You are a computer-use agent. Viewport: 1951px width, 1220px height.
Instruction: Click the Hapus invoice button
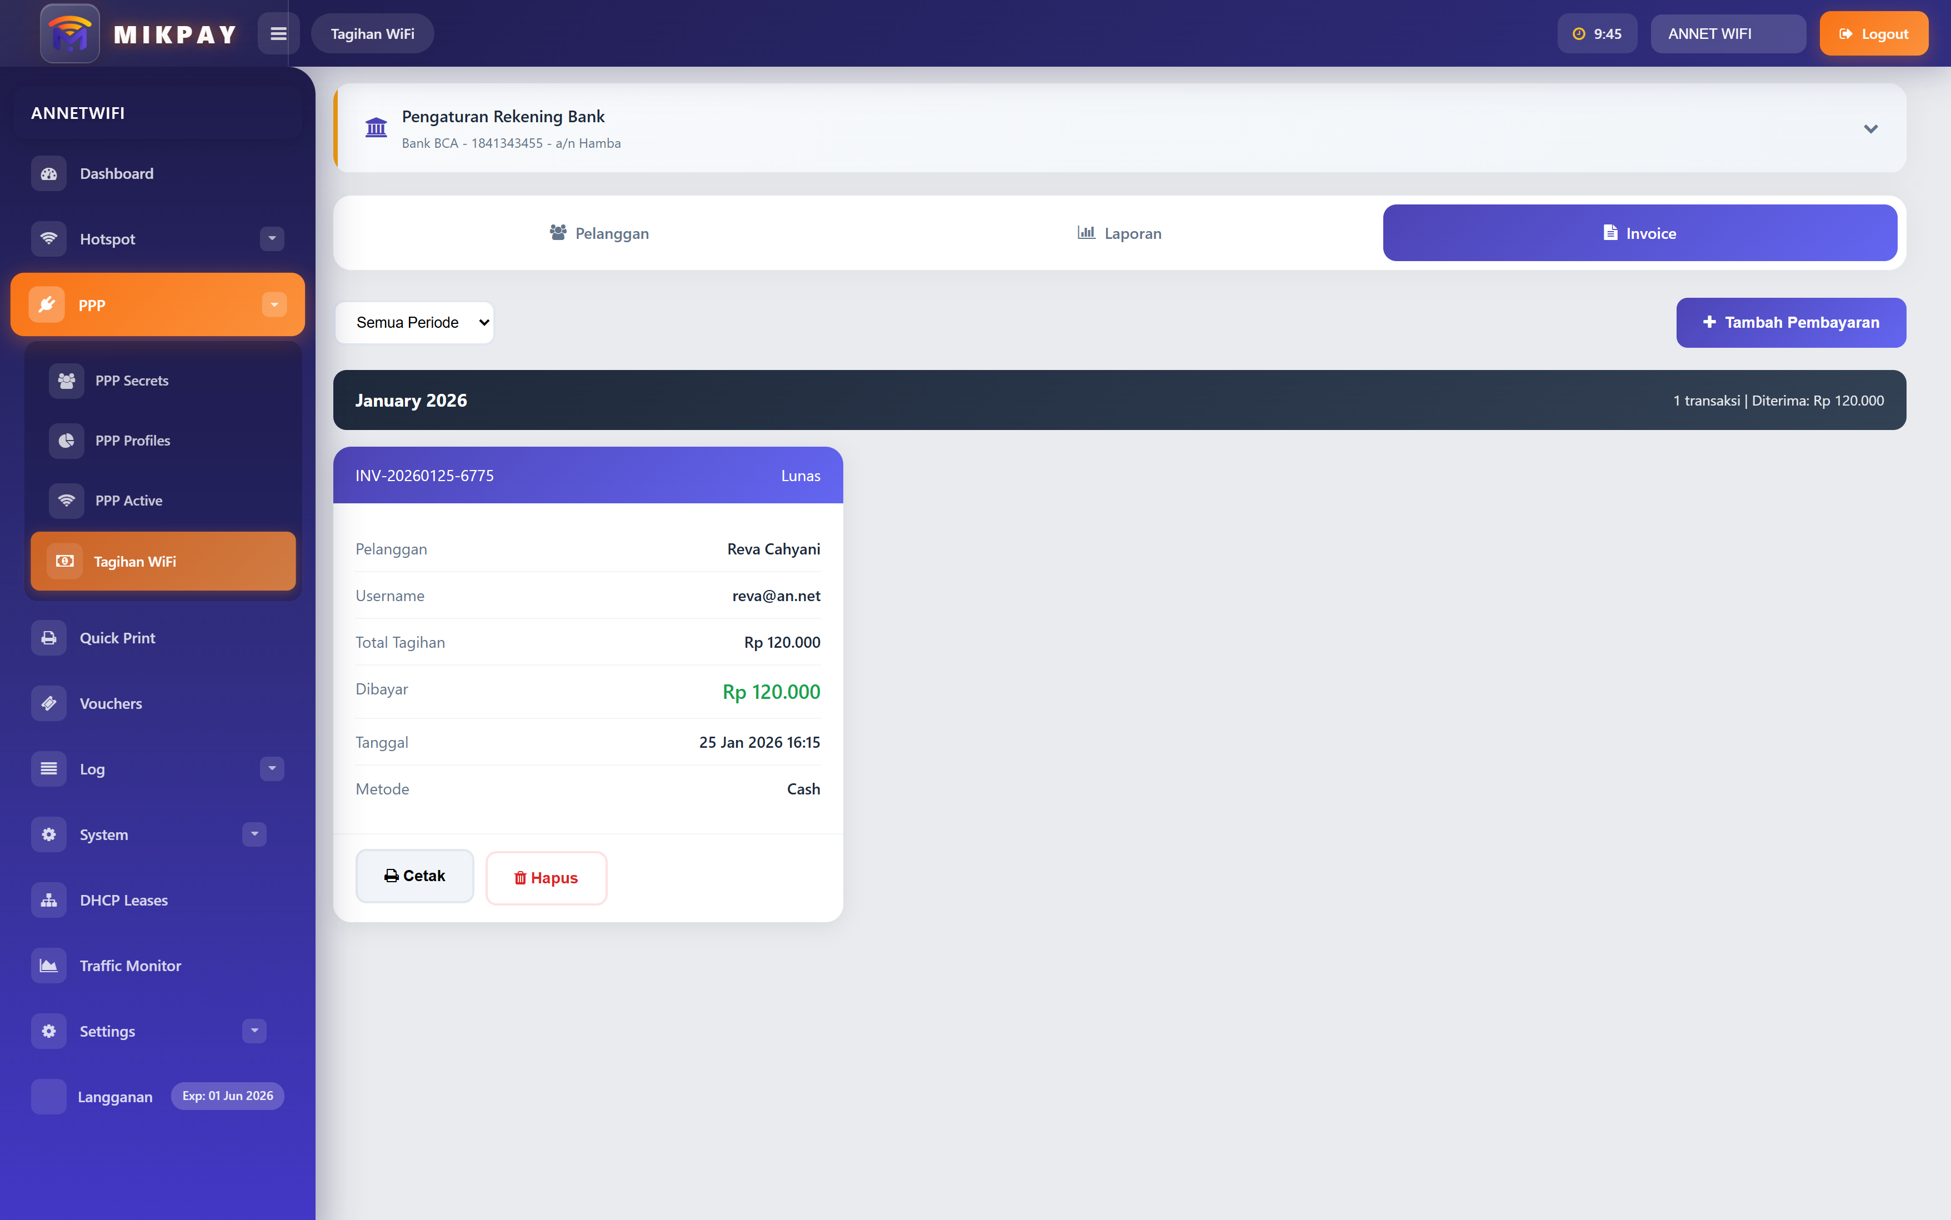tap(546, 878)
